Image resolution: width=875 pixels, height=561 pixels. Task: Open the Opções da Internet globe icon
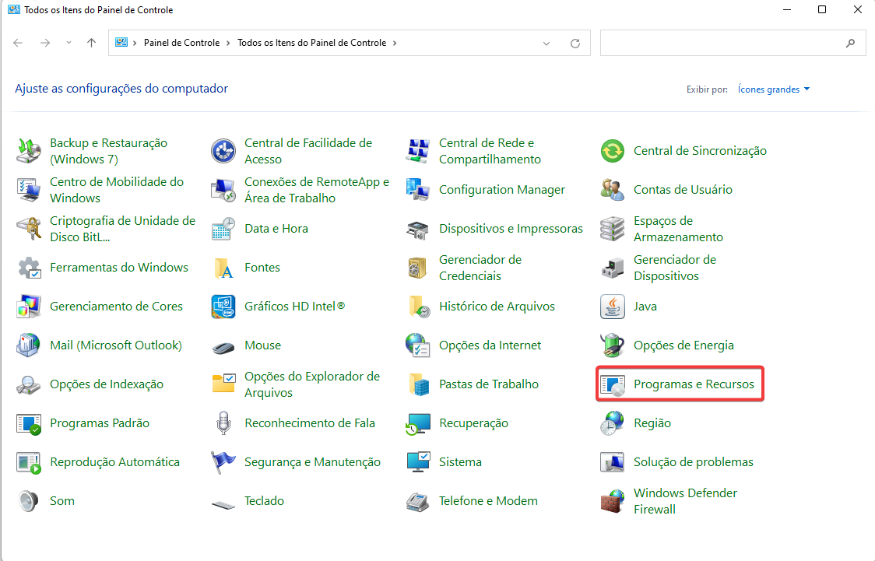(418, 345)
